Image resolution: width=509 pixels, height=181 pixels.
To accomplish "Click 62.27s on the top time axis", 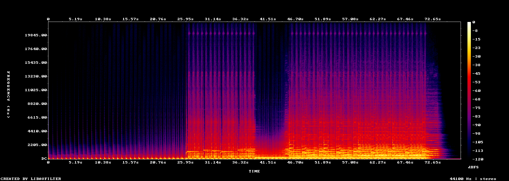I will click(x=377, y=19).
